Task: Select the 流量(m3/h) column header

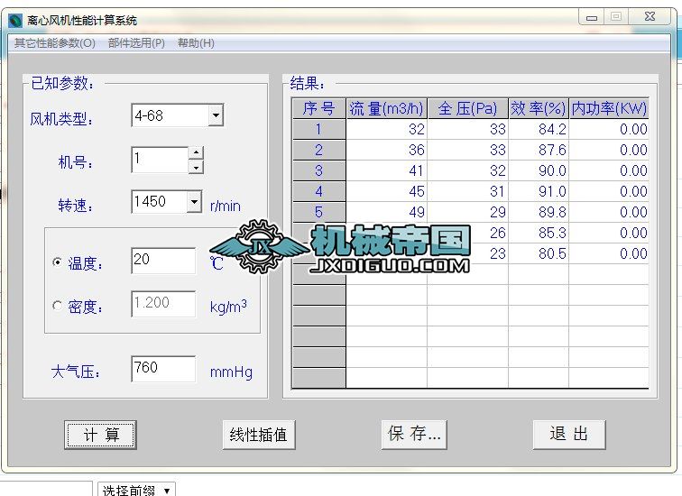Action: click(x=386, y=108)
